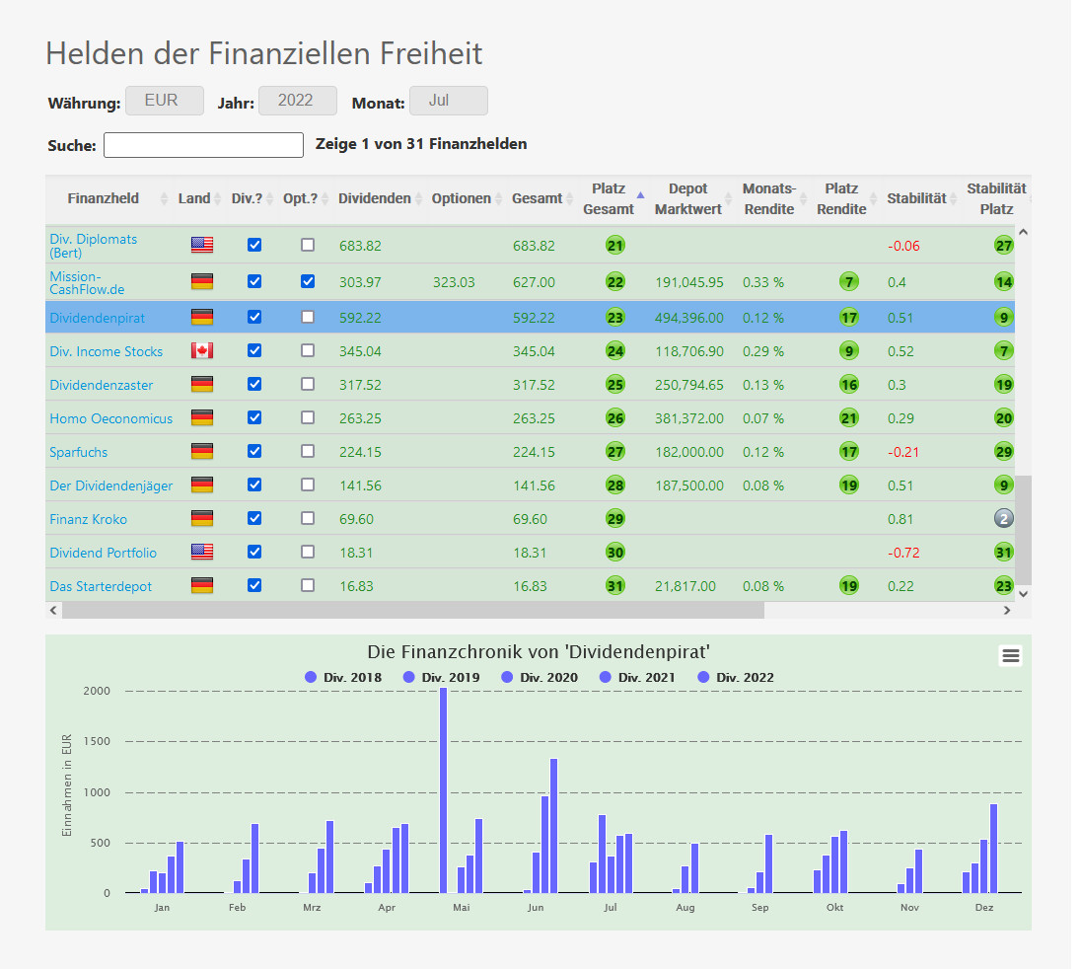Sort table by Dividenden column header
This screenshot has width=1082, height=969.
pos(374,198)
